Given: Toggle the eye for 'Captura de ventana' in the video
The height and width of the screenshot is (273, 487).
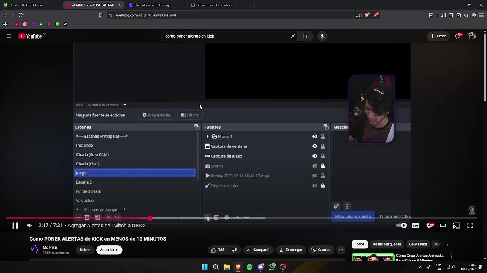Looking at the screenshot, I should pos(315,146).
